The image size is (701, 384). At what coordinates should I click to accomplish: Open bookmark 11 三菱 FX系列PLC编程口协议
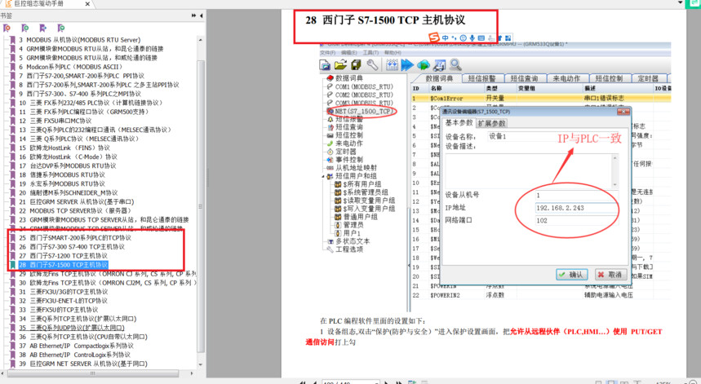click(x=83, y=112)
